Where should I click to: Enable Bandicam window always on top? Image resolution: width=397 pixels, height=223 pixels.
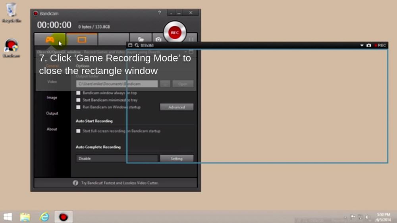click(x=78, y=93)
